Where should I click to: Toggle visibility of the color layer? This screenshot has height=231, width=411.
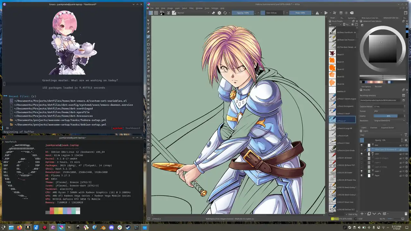click(362, 154)
